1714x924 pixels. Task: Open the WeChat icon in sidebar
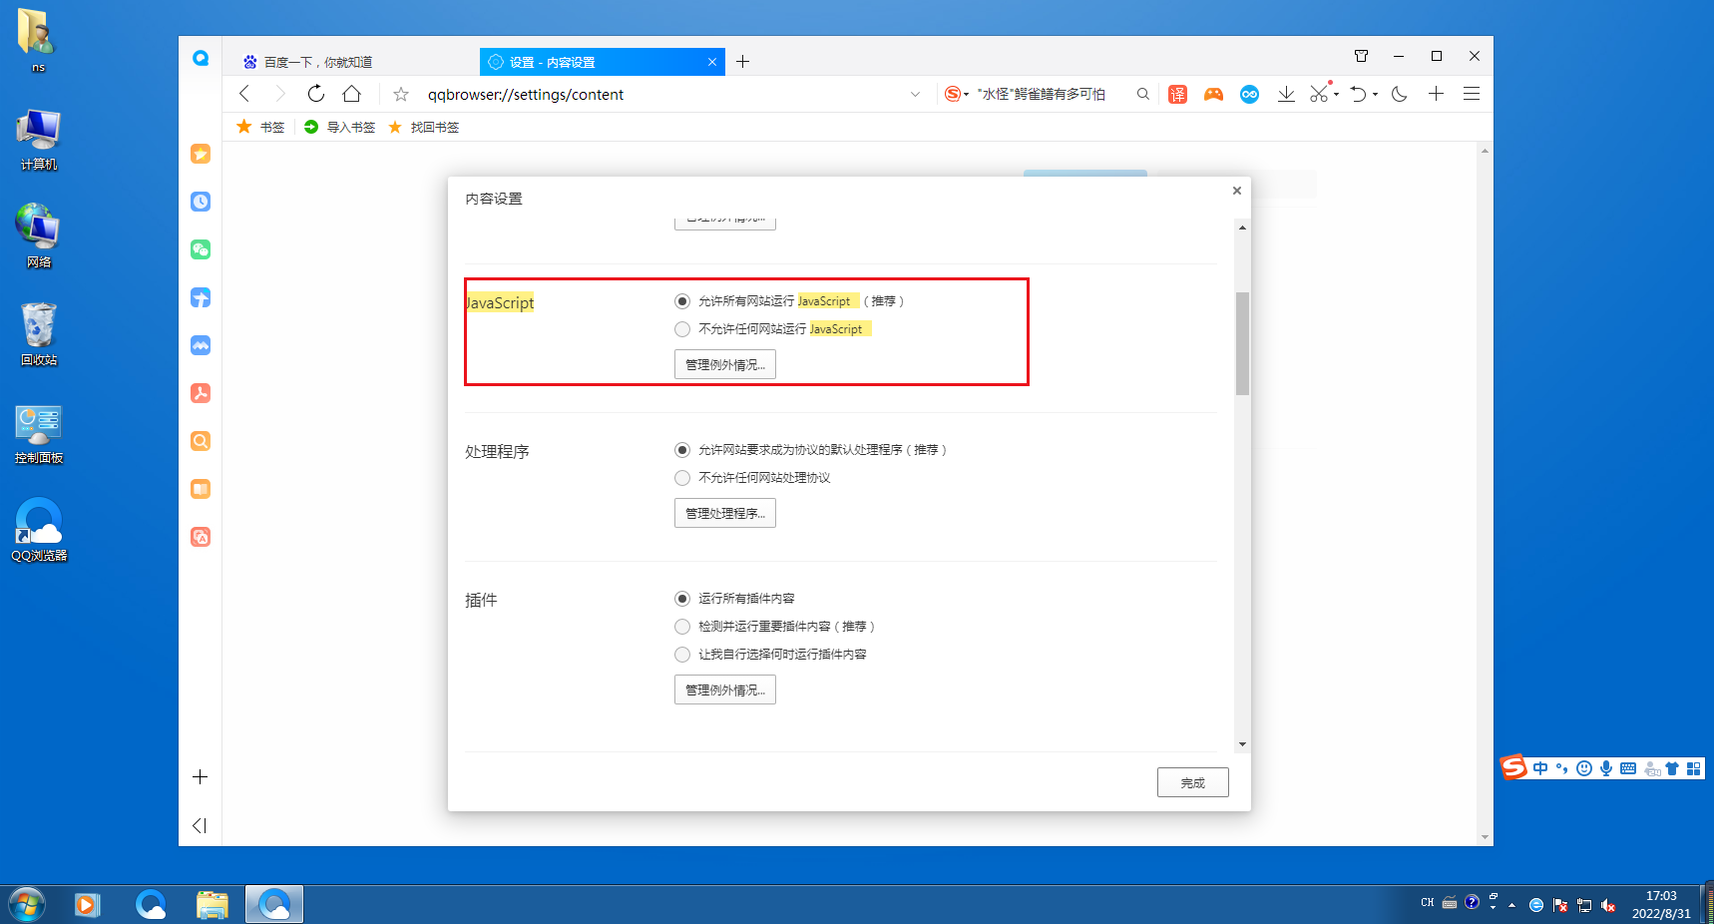(x=201, y=249)
